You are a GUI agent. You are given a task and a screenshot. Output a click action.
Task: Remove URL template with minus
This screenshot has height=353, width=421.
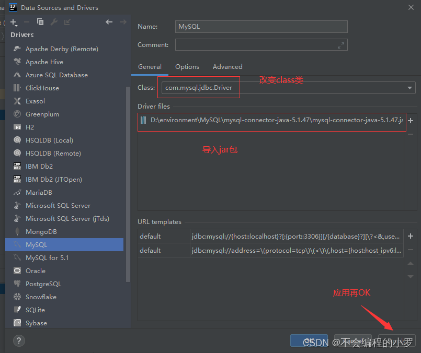(x=411, y=250)
